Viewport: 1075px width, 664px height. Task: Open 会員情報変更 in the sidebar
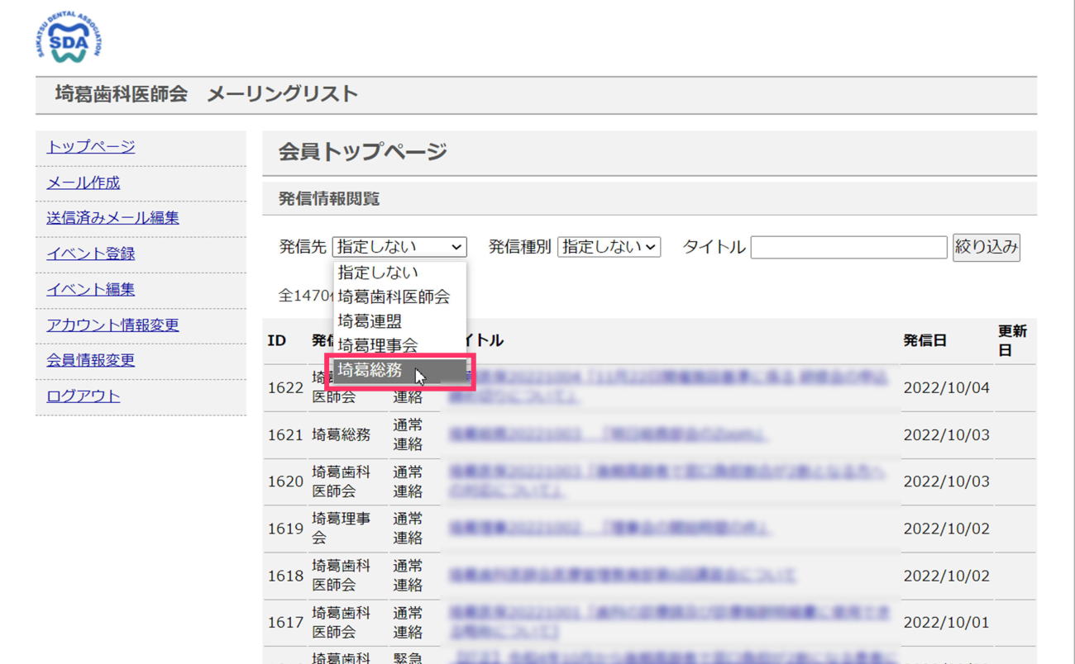pos(91,360)
